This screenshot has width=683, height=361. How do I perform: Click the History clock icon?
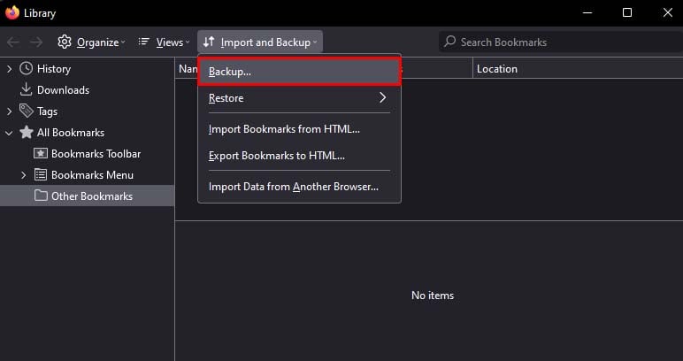tap(27, 69)
